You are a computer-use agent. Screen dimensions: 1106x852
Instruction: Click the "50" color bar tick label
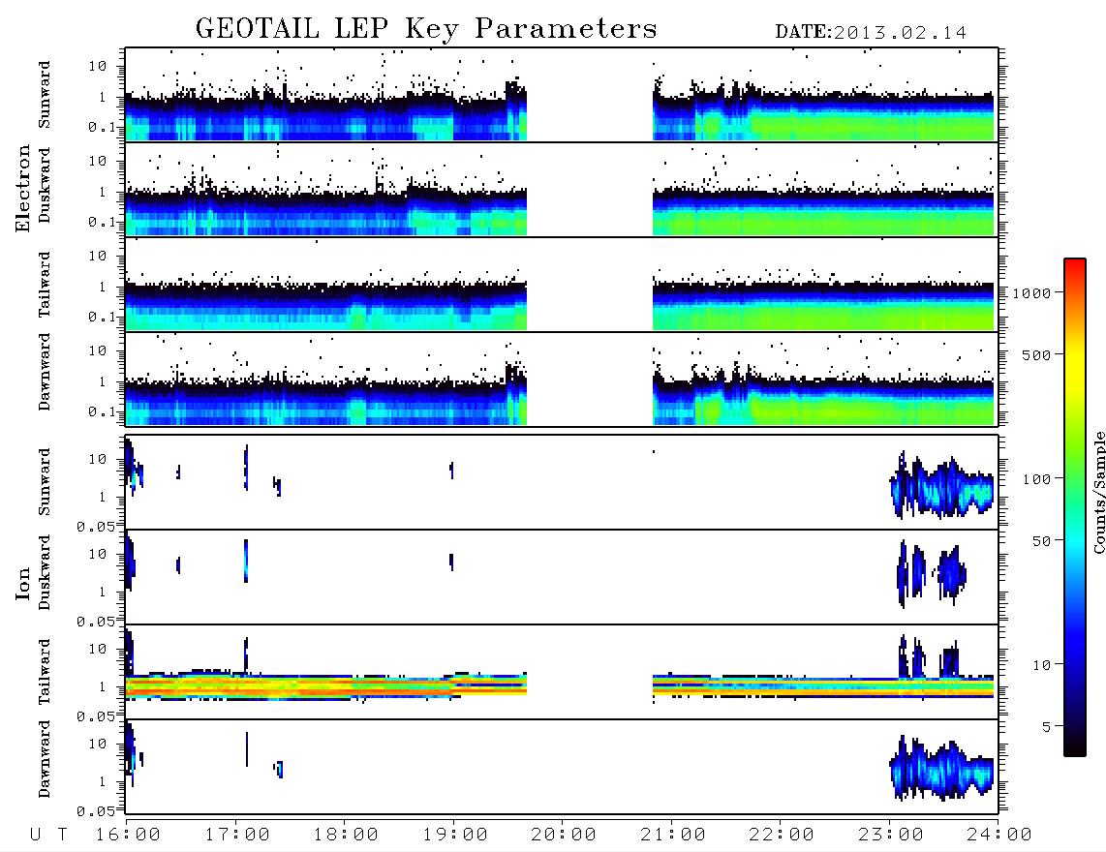(x=1041, y=541)
